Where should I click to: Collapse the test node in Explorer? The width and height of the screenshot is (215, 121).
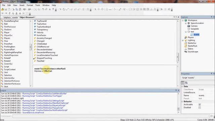tap(186, 32)
